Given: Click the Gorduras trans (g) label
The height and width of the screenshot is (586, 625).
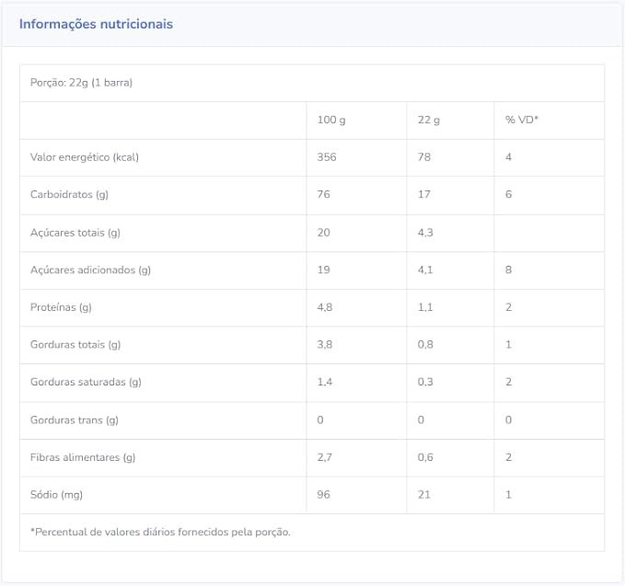Looking at the screenshot, I should pyautogui.click(x=75, y=419).
